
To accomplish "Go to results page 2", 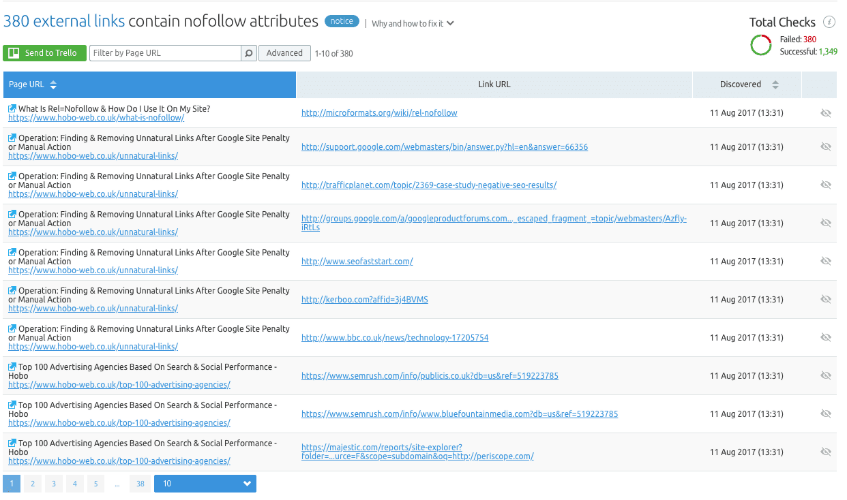I will click(x=33, y=484).
